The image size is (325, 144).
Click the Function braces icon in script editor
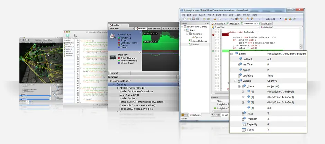75,35
